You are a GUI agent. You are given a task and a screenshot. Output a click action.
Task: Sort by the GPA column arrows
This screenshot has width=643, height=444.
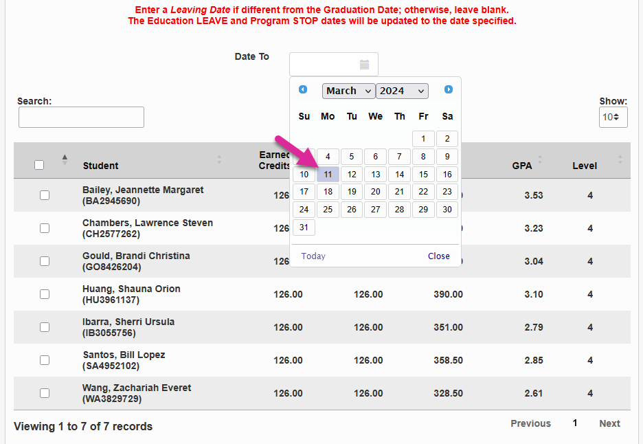539,159
